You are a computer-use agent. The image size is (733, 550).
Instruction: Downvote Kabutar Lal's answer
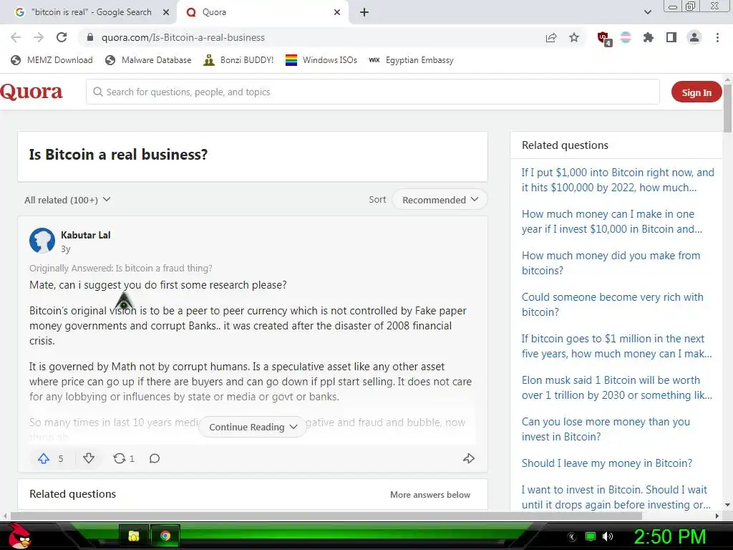coord(89,458)
